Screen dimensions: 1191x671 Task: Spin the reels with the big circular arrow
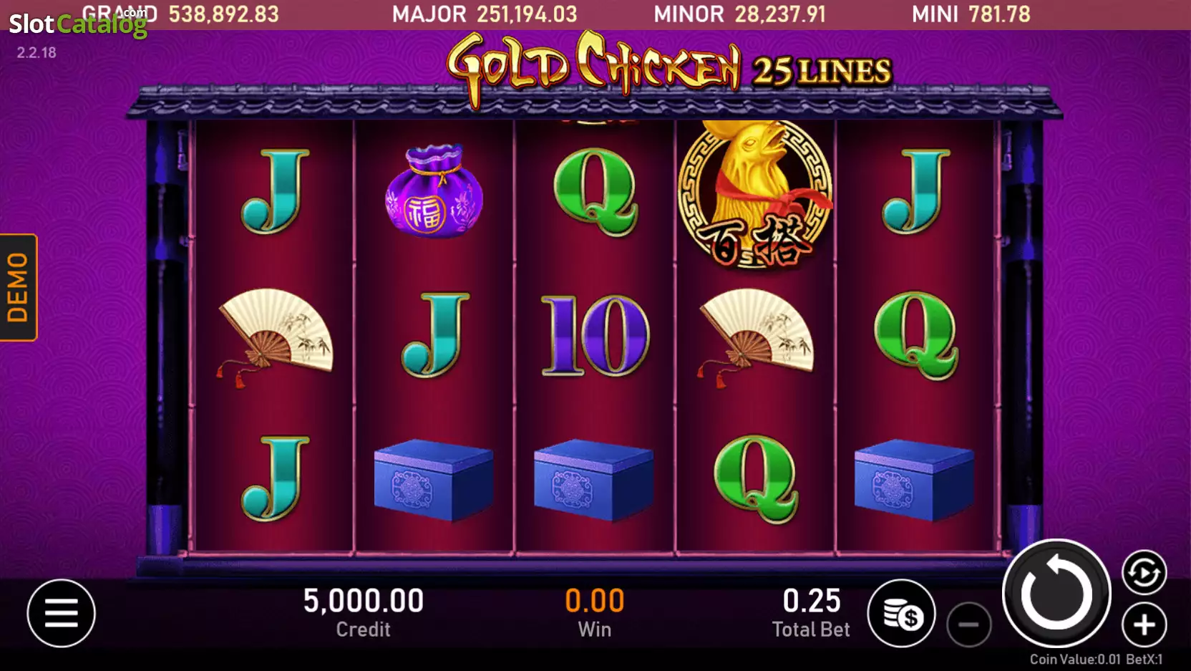tap(1056, 593)
